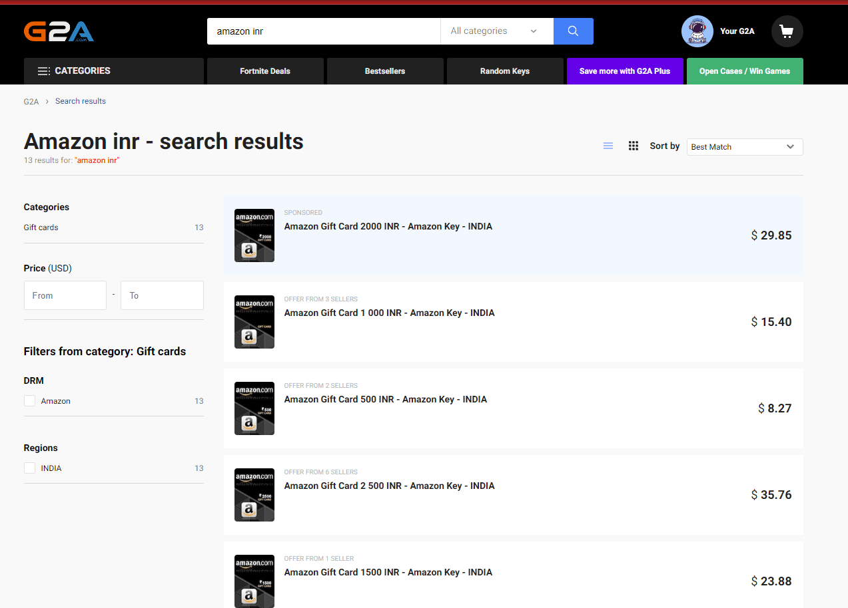The image size is (848, 608).
Task: Click the 500 INR gift card thumbnail
Action: [254, 408]
